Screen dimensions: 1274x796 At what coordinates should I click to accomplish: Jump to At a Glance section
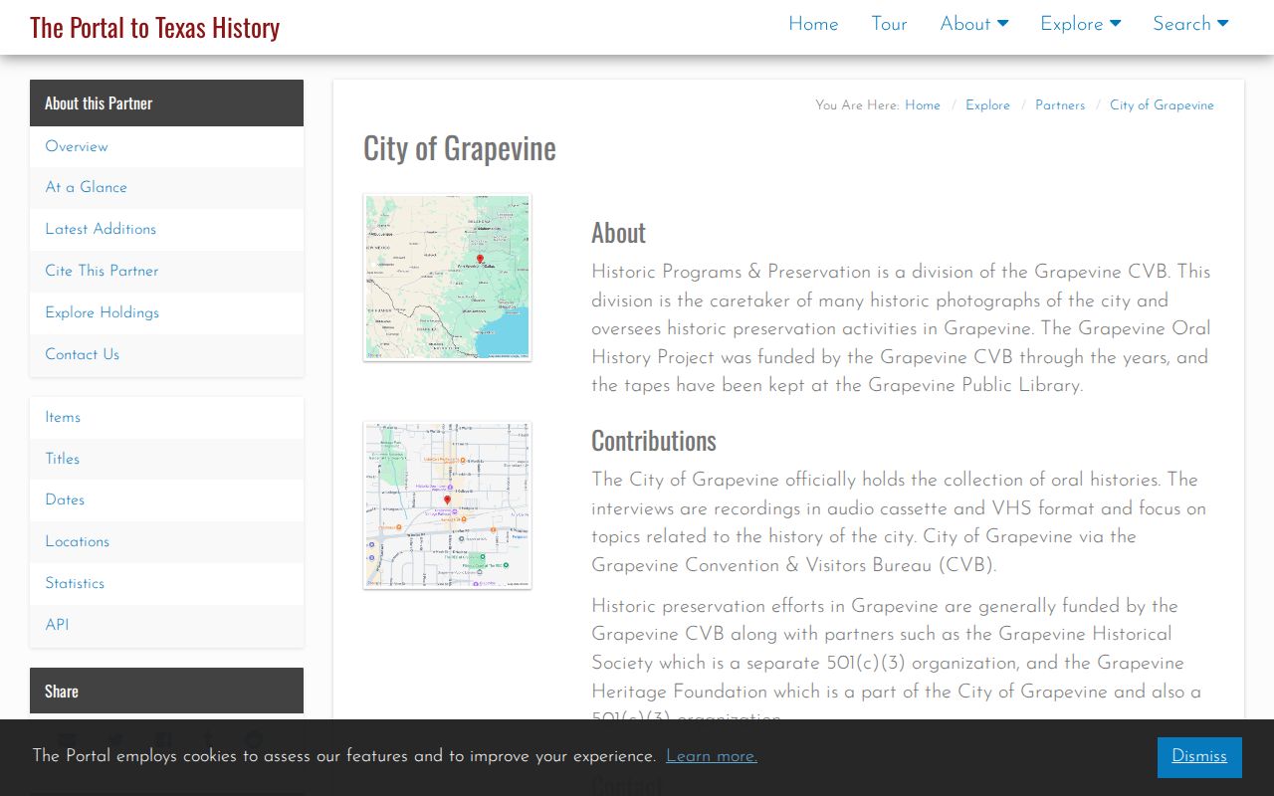[166, 187]
